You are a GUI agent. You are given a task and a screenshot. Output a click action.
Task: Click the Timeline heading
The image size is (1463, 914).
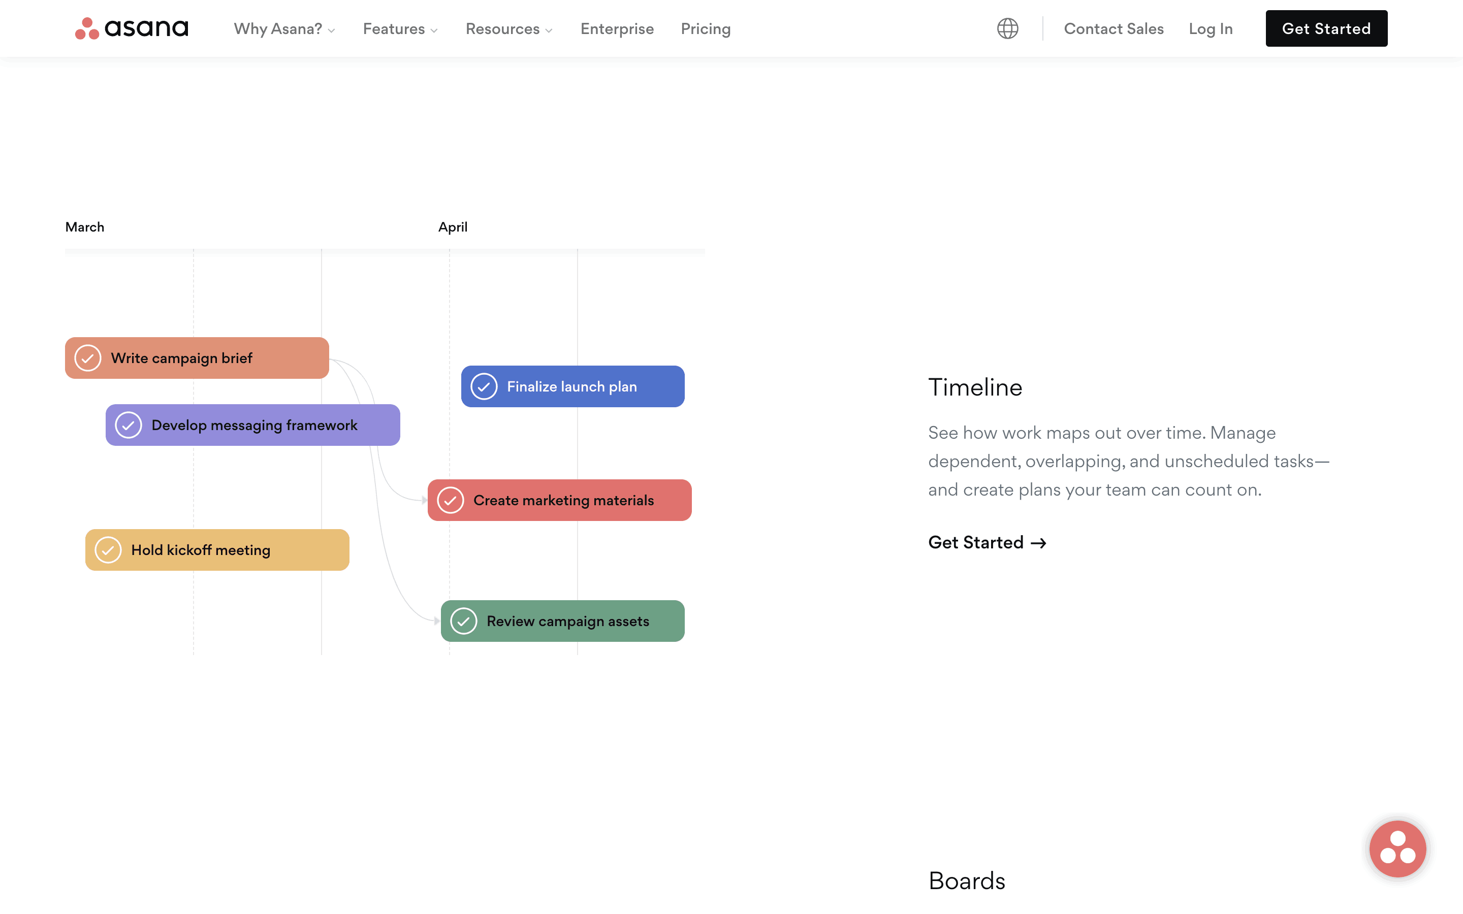pyautogui.click(x=975, y=387)
